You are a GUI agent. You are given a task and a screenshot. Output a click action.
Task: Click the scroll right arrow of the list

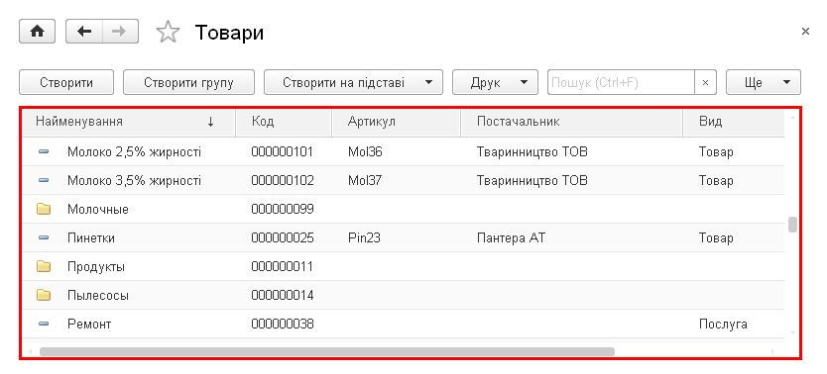click(x=773, y=351)
